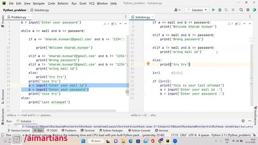This screenshot has width=258, height=145.
Task: Go to next highlighted error in Solution.py
Action: pyautogui.click(x=250, y=24)
